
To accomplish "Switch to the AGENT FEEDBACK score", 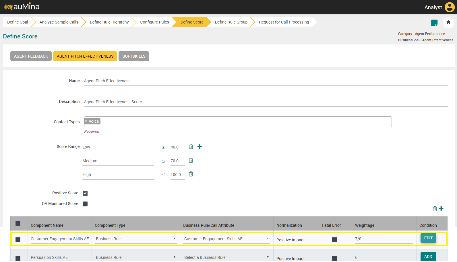I will point(31,56).
